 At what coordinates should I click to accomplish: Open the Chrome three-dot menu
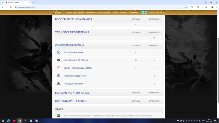pos(216,7)
